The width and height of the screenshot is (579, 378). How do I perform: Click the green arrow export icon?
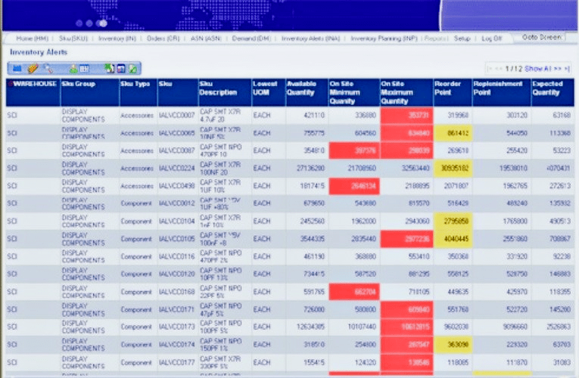pyautogui.click(x=109, y=69)
